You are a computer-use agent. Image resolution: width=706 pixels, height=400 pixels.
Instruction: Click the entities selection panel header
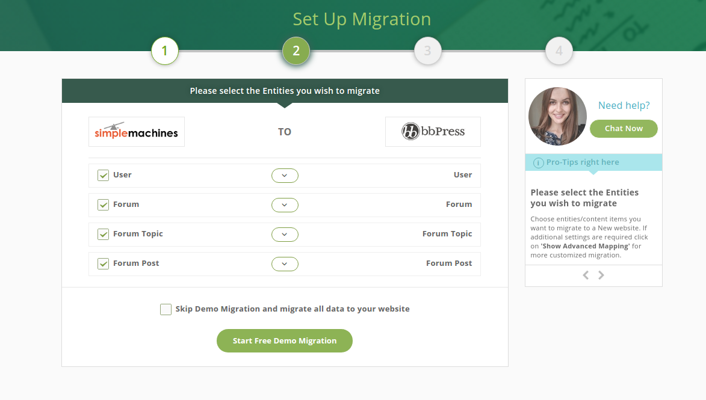coord(285,91)
